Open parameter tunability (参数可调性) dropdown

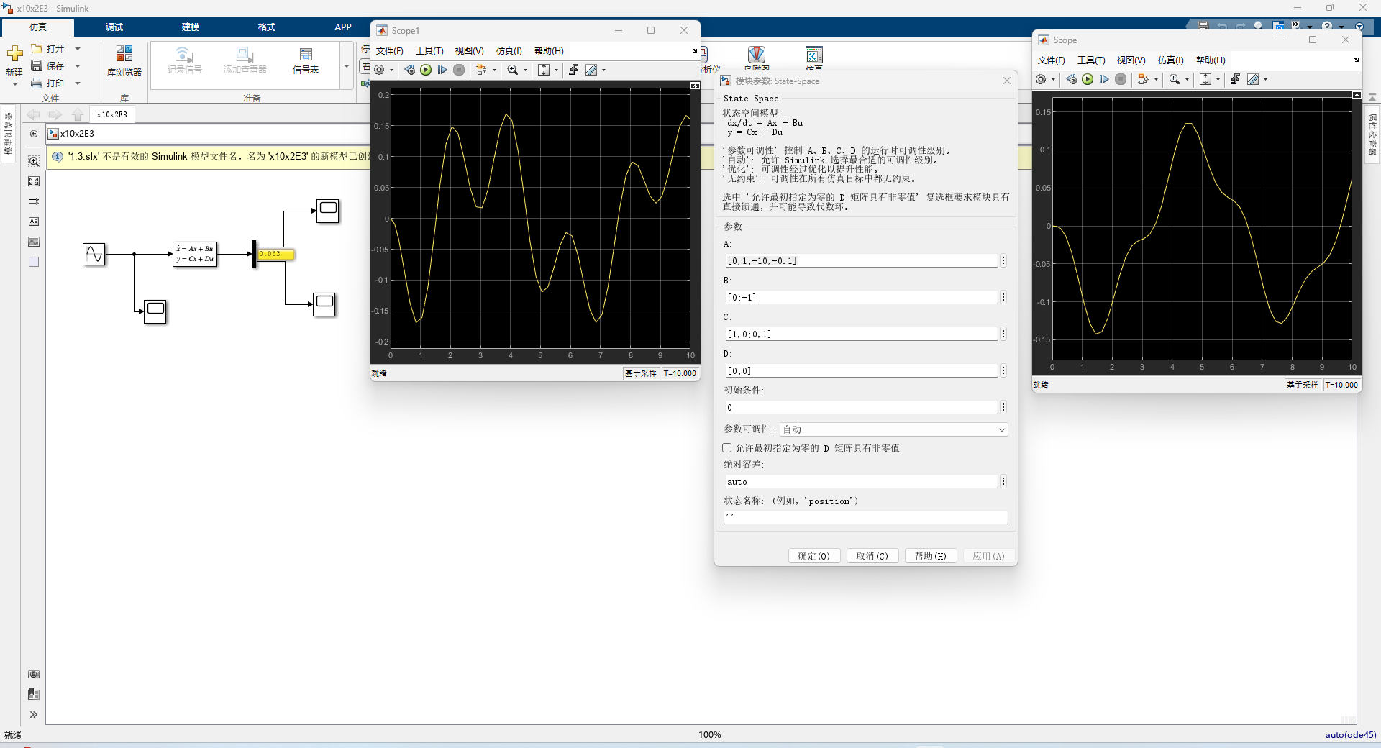pyautogui.click(x=893, y=429)
